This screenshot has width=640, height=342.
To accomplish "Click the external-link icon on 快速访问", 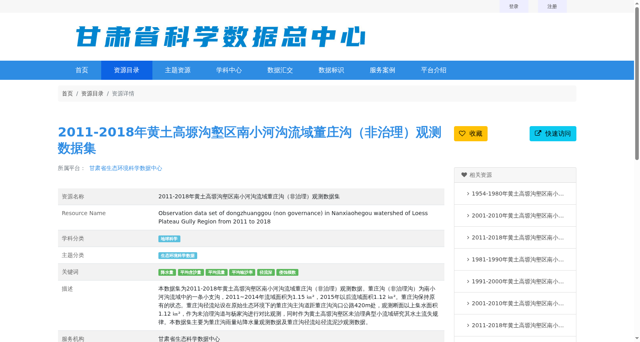I will coord(538,133).
